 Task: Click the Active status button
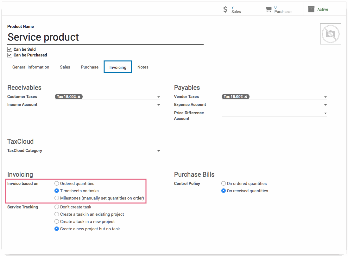point(325,9)
